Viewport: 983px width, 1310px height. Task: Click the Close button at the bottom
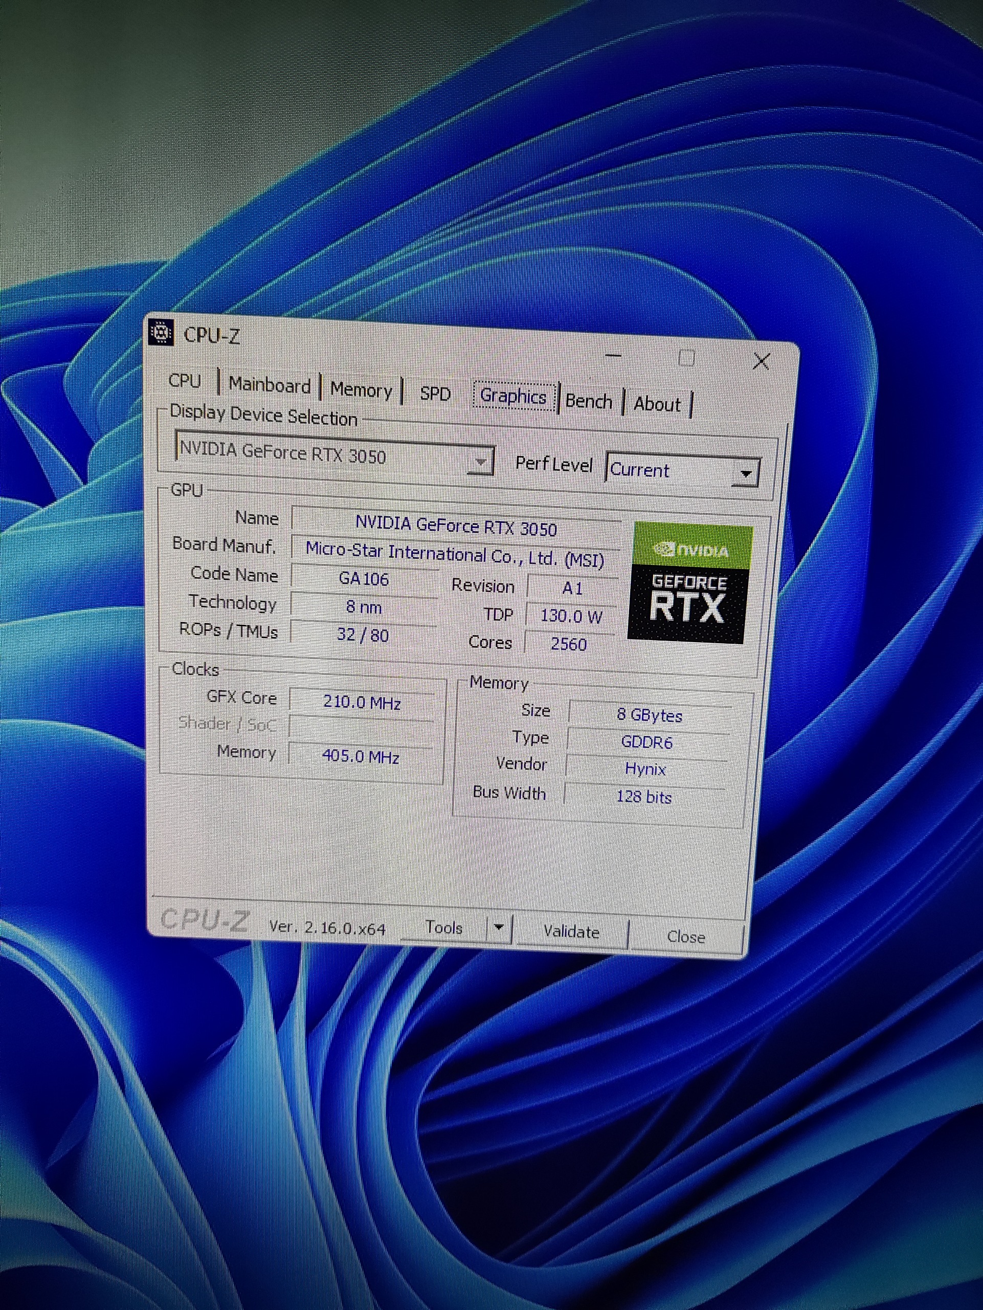point(685,936)
